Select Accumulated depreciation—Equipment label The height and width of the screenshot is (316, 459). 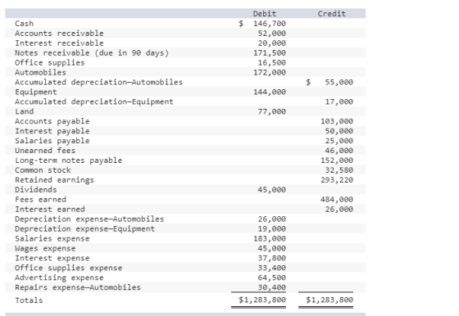pos(94,102)
